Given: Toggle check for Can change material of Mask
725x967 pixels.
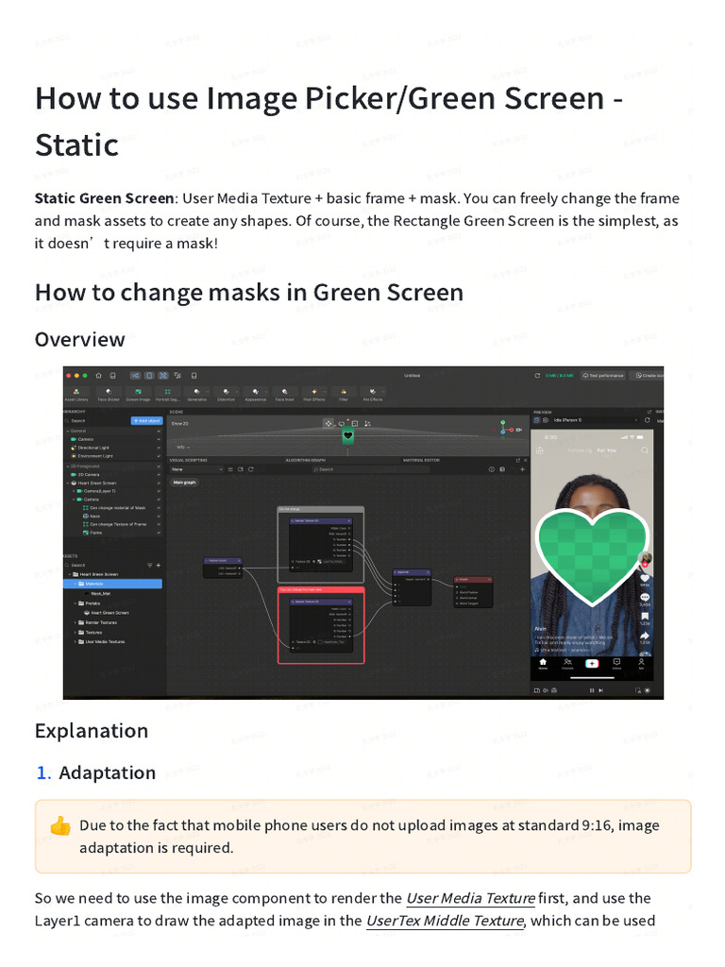Looking at the screenshot, I should [x=159, y=507].
